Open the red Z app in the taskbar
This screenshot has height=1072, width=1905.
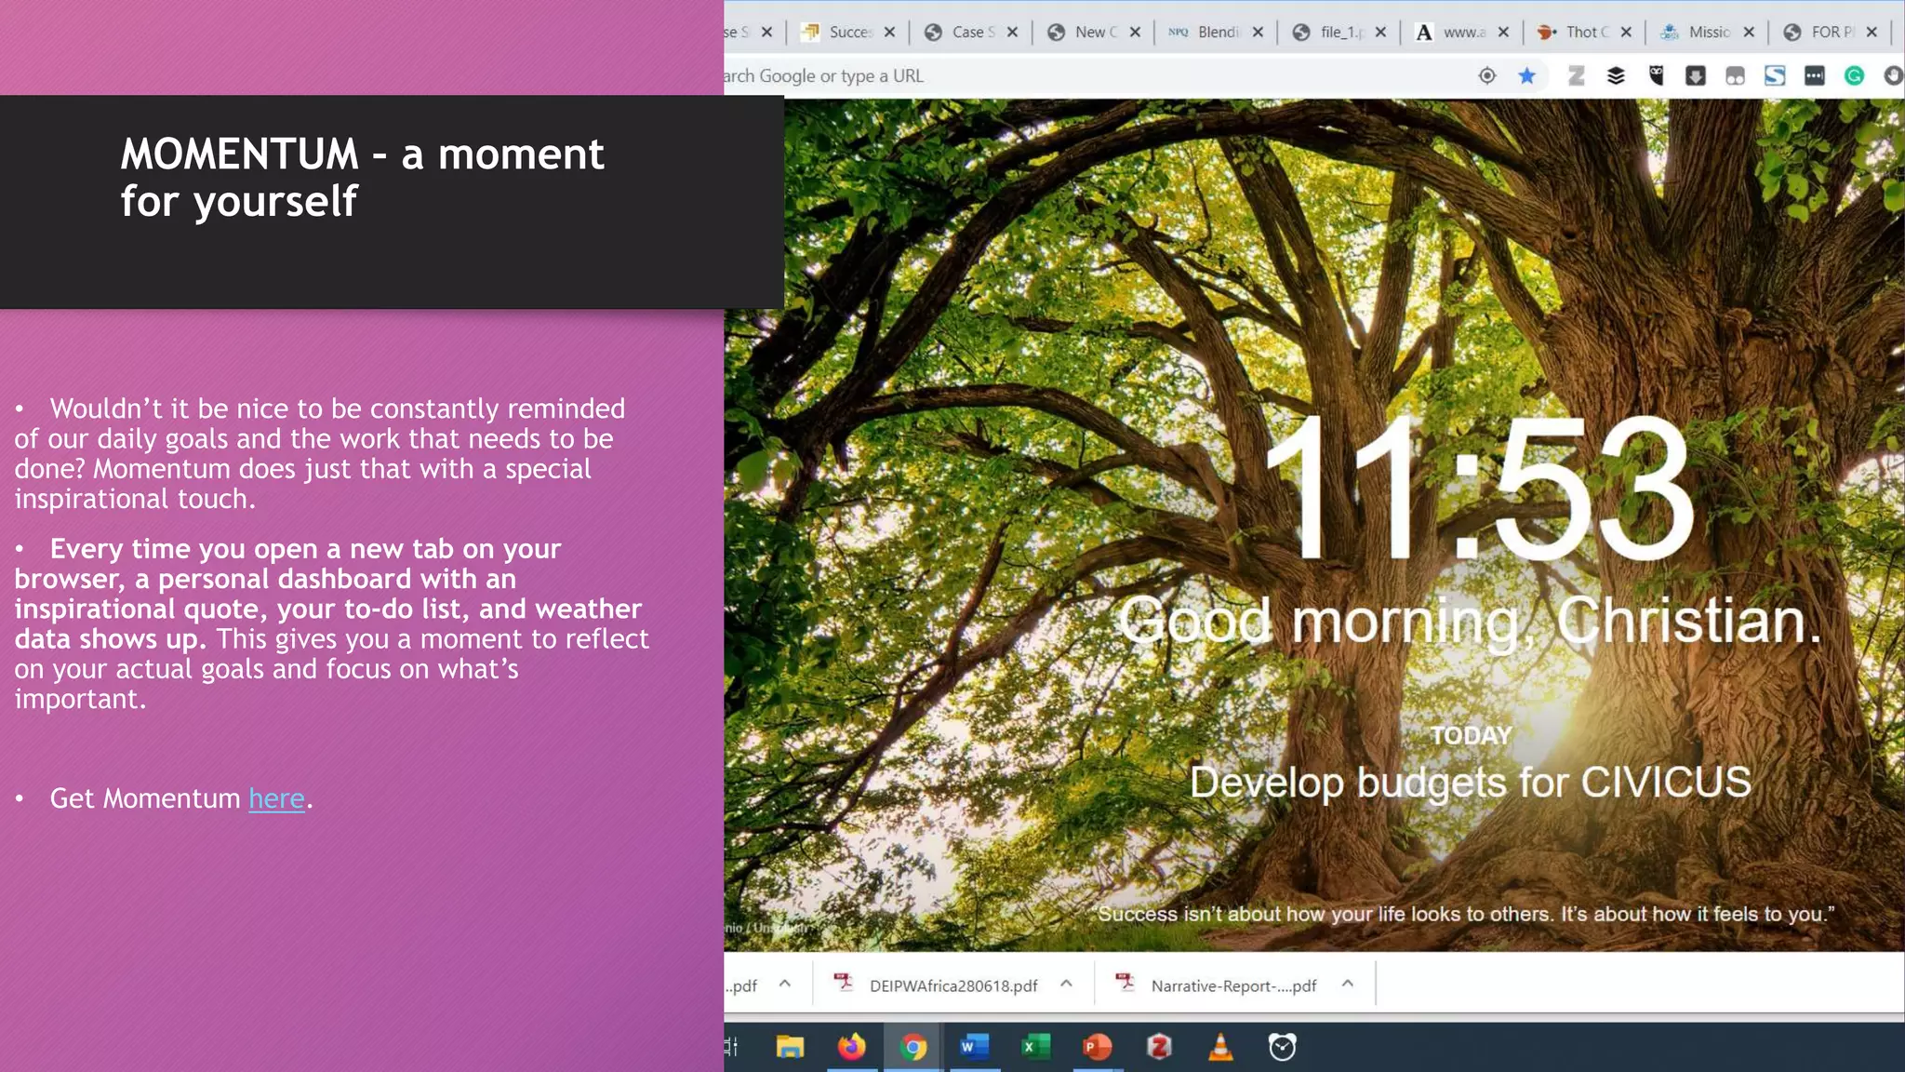[x=1159, y=1047]
